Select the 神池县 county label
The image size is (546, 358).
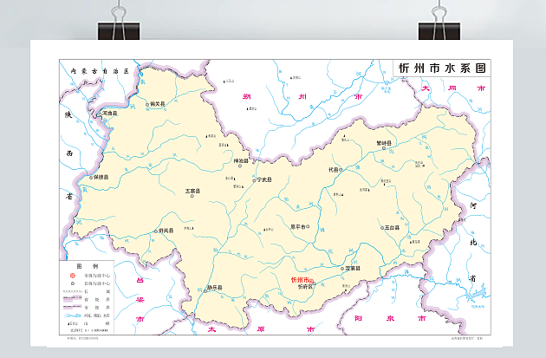tap(240, 161)
